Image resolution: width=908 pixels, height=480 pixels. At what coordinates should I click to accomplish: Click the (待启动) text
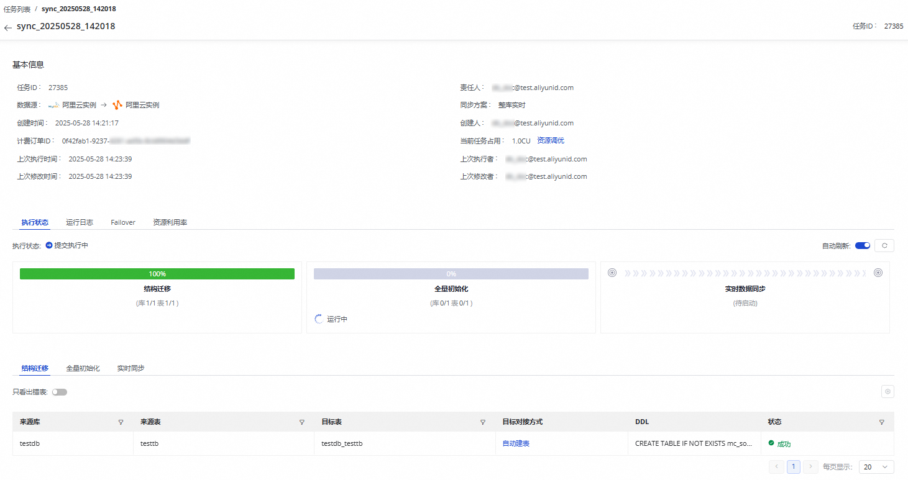click(x=745, y=303)
